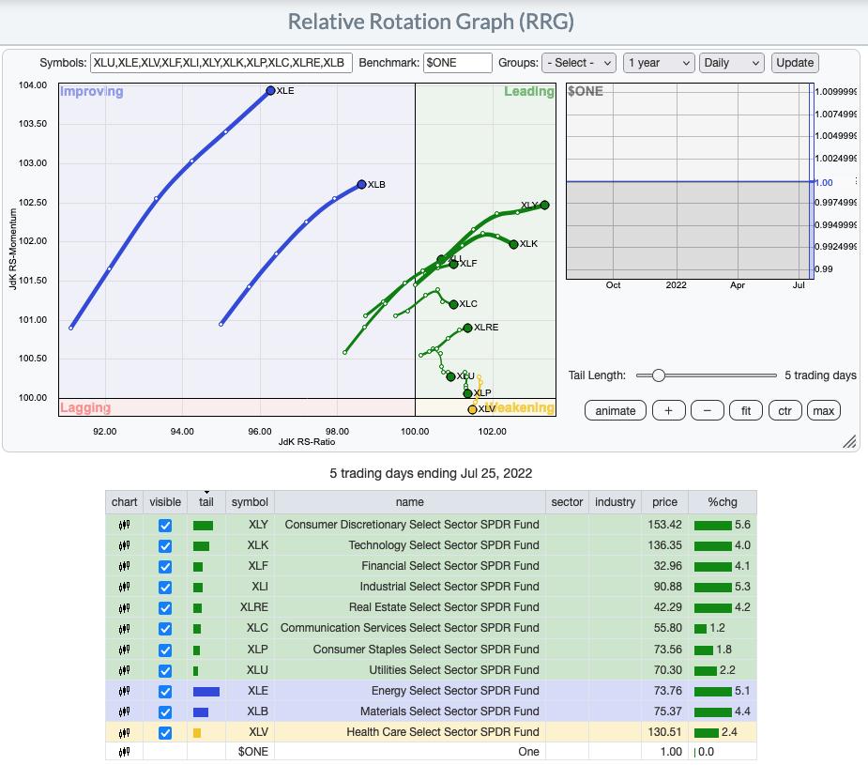Sort table by industry column header
This screenshot has width=868, height=765.
[x=615, y=502]
